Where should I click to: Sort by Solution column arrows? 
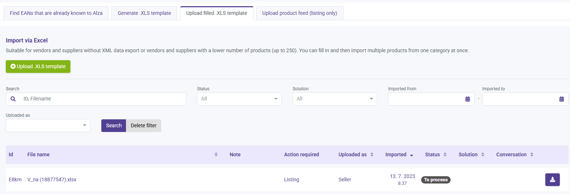coord(483,154)
